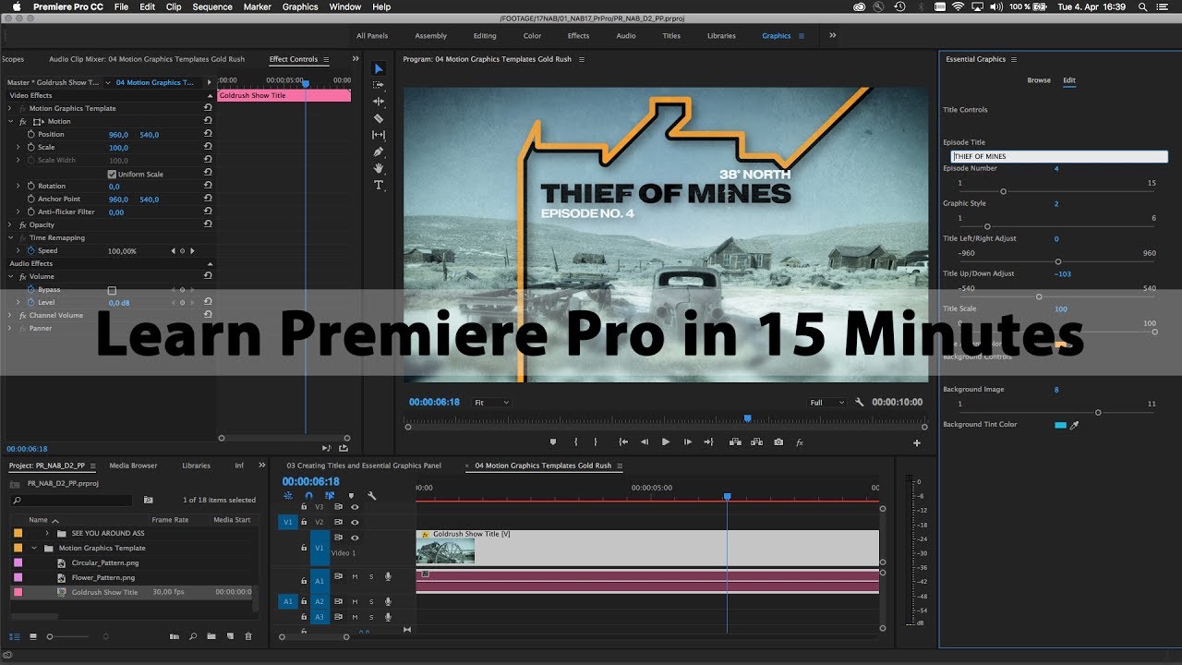This screenshot has height=665, width=1182.
Task: Select the Razor tool
Action: [379, 118]
